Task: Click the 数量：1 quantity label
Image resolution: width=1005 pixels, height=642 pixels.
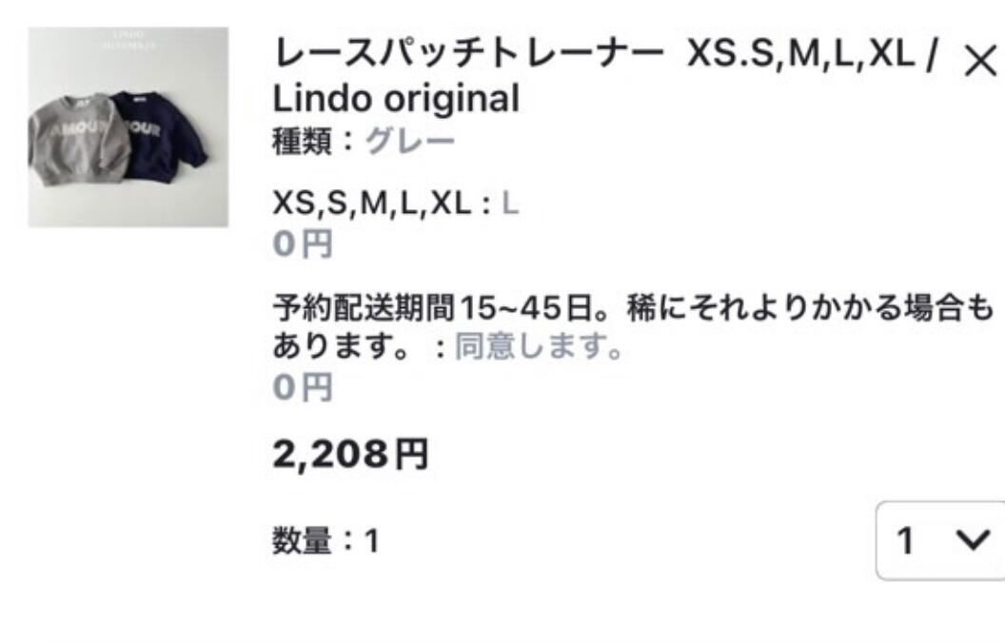Action: (326, 541)
